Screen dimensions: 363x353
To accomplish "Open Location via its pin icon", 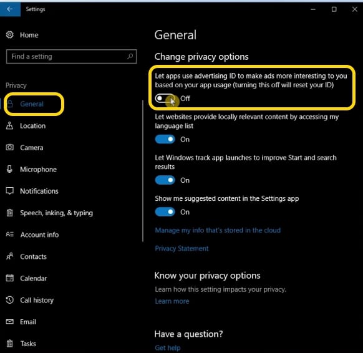I will tap(9, 126).
